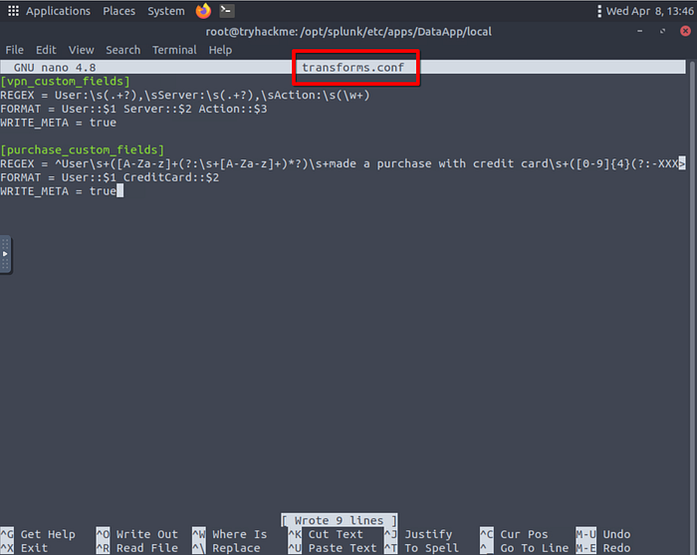Click the ^\ Replace shortcut
Viewport: 697px width, 555px height.
[226, 548]
